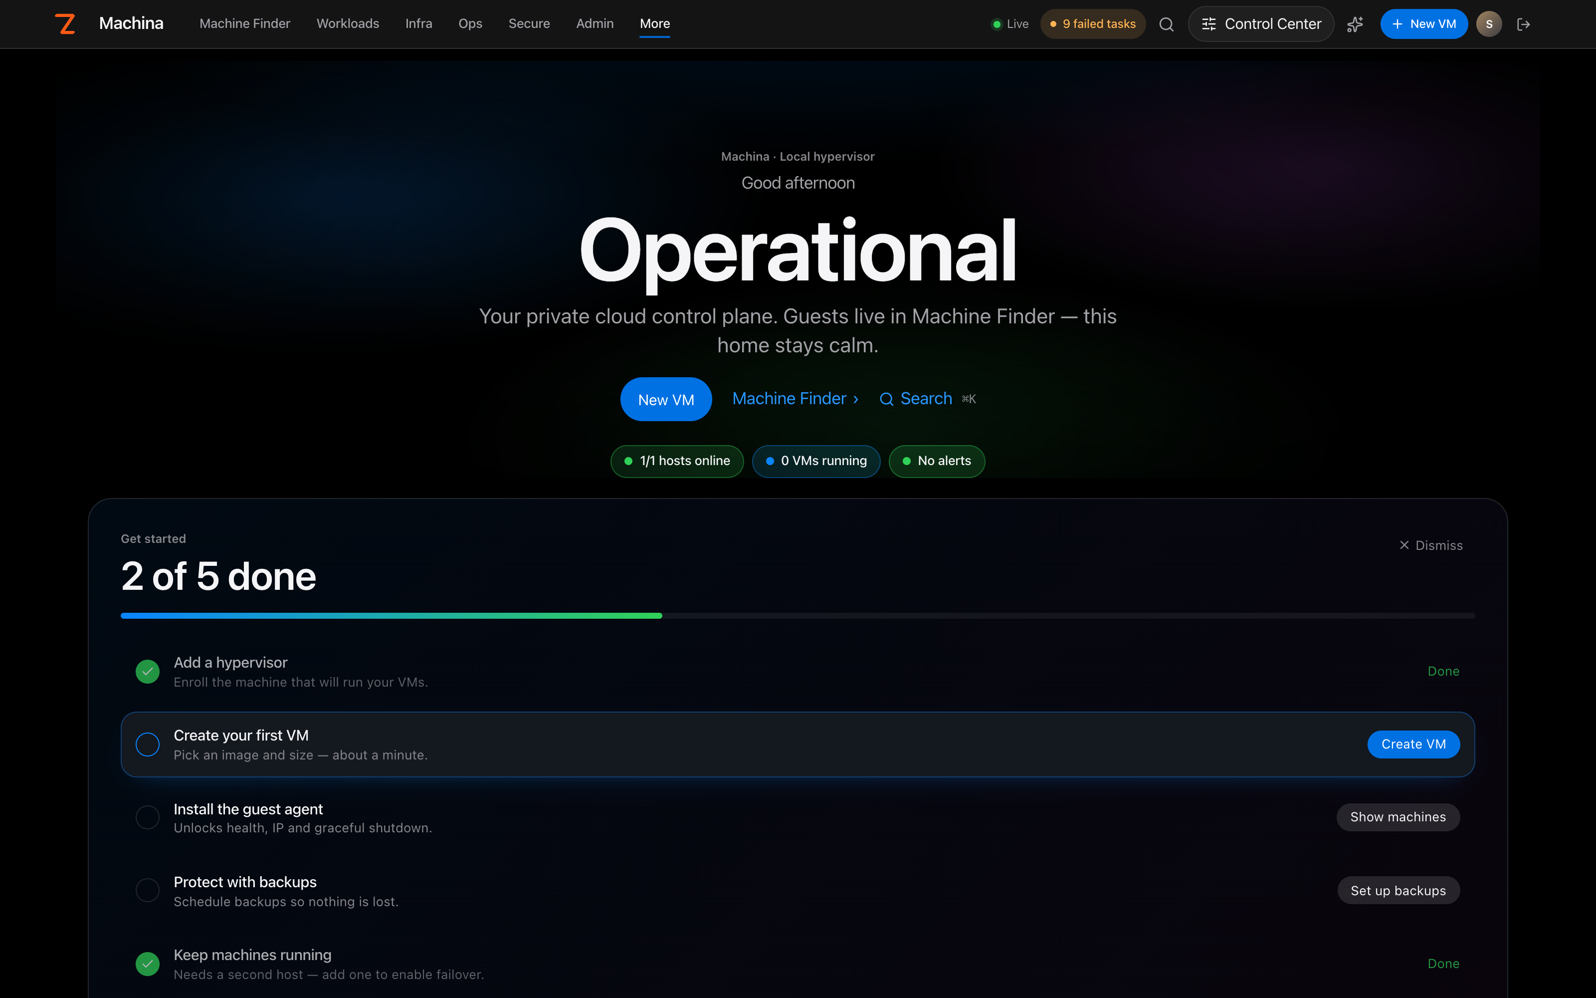Click the Search ⌘K field link
Image resolution: width=1596 pixels, height=998 pixels.
click(x=927, y=399)
